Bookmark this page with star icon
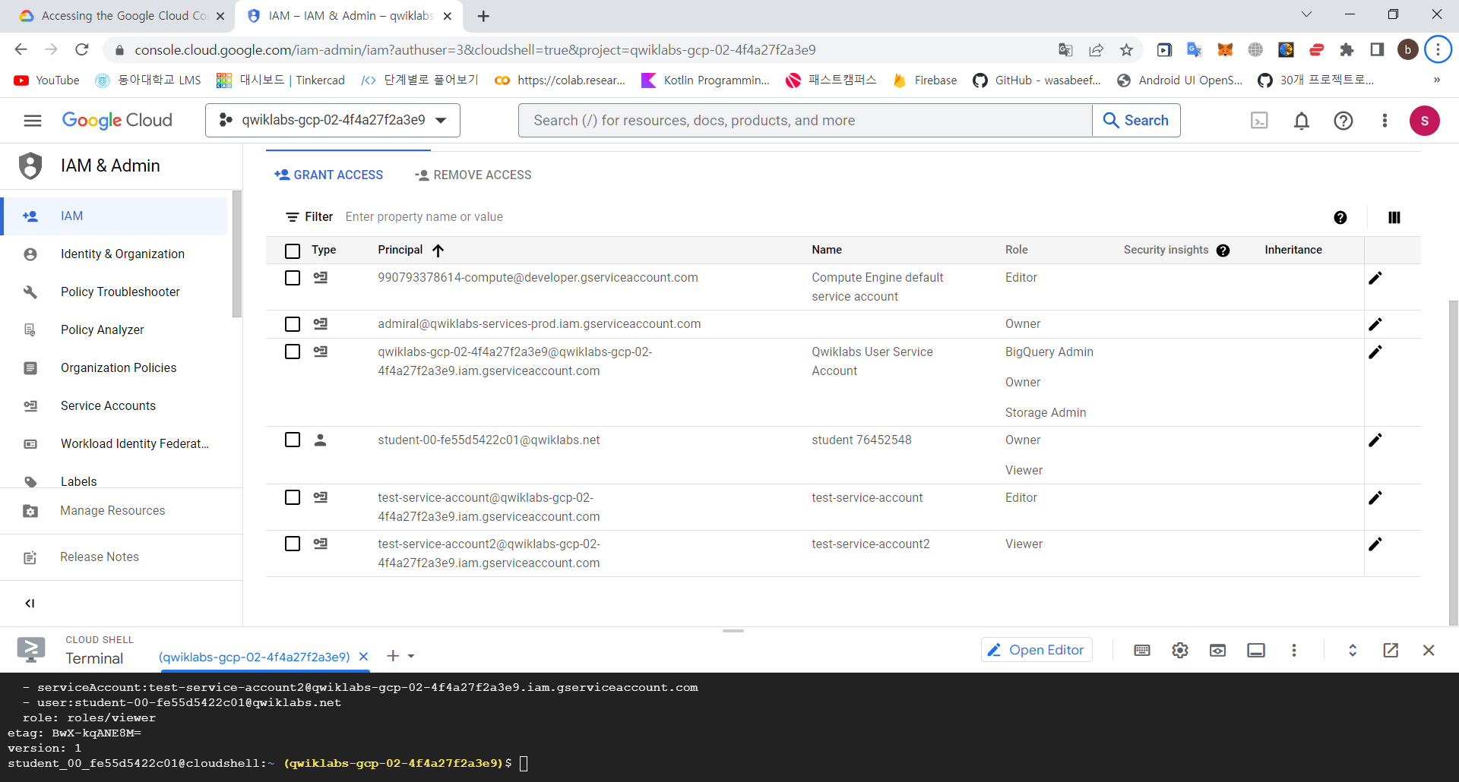 point(1126,50)
